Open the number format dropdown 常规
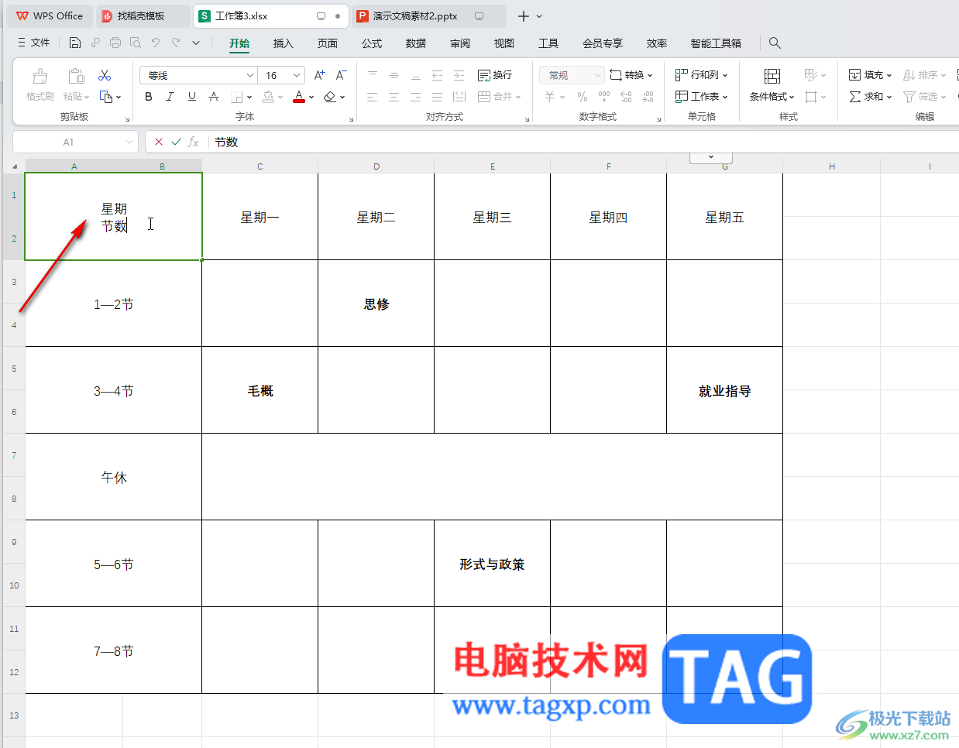 coord(597,75)
